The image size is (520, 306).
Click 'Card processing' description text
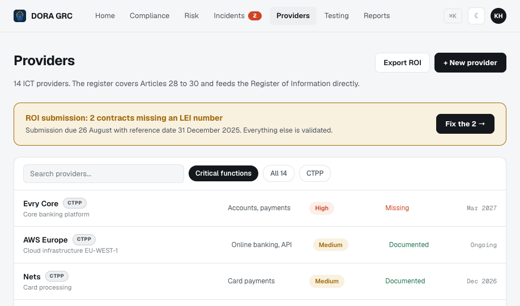point(47,287)
